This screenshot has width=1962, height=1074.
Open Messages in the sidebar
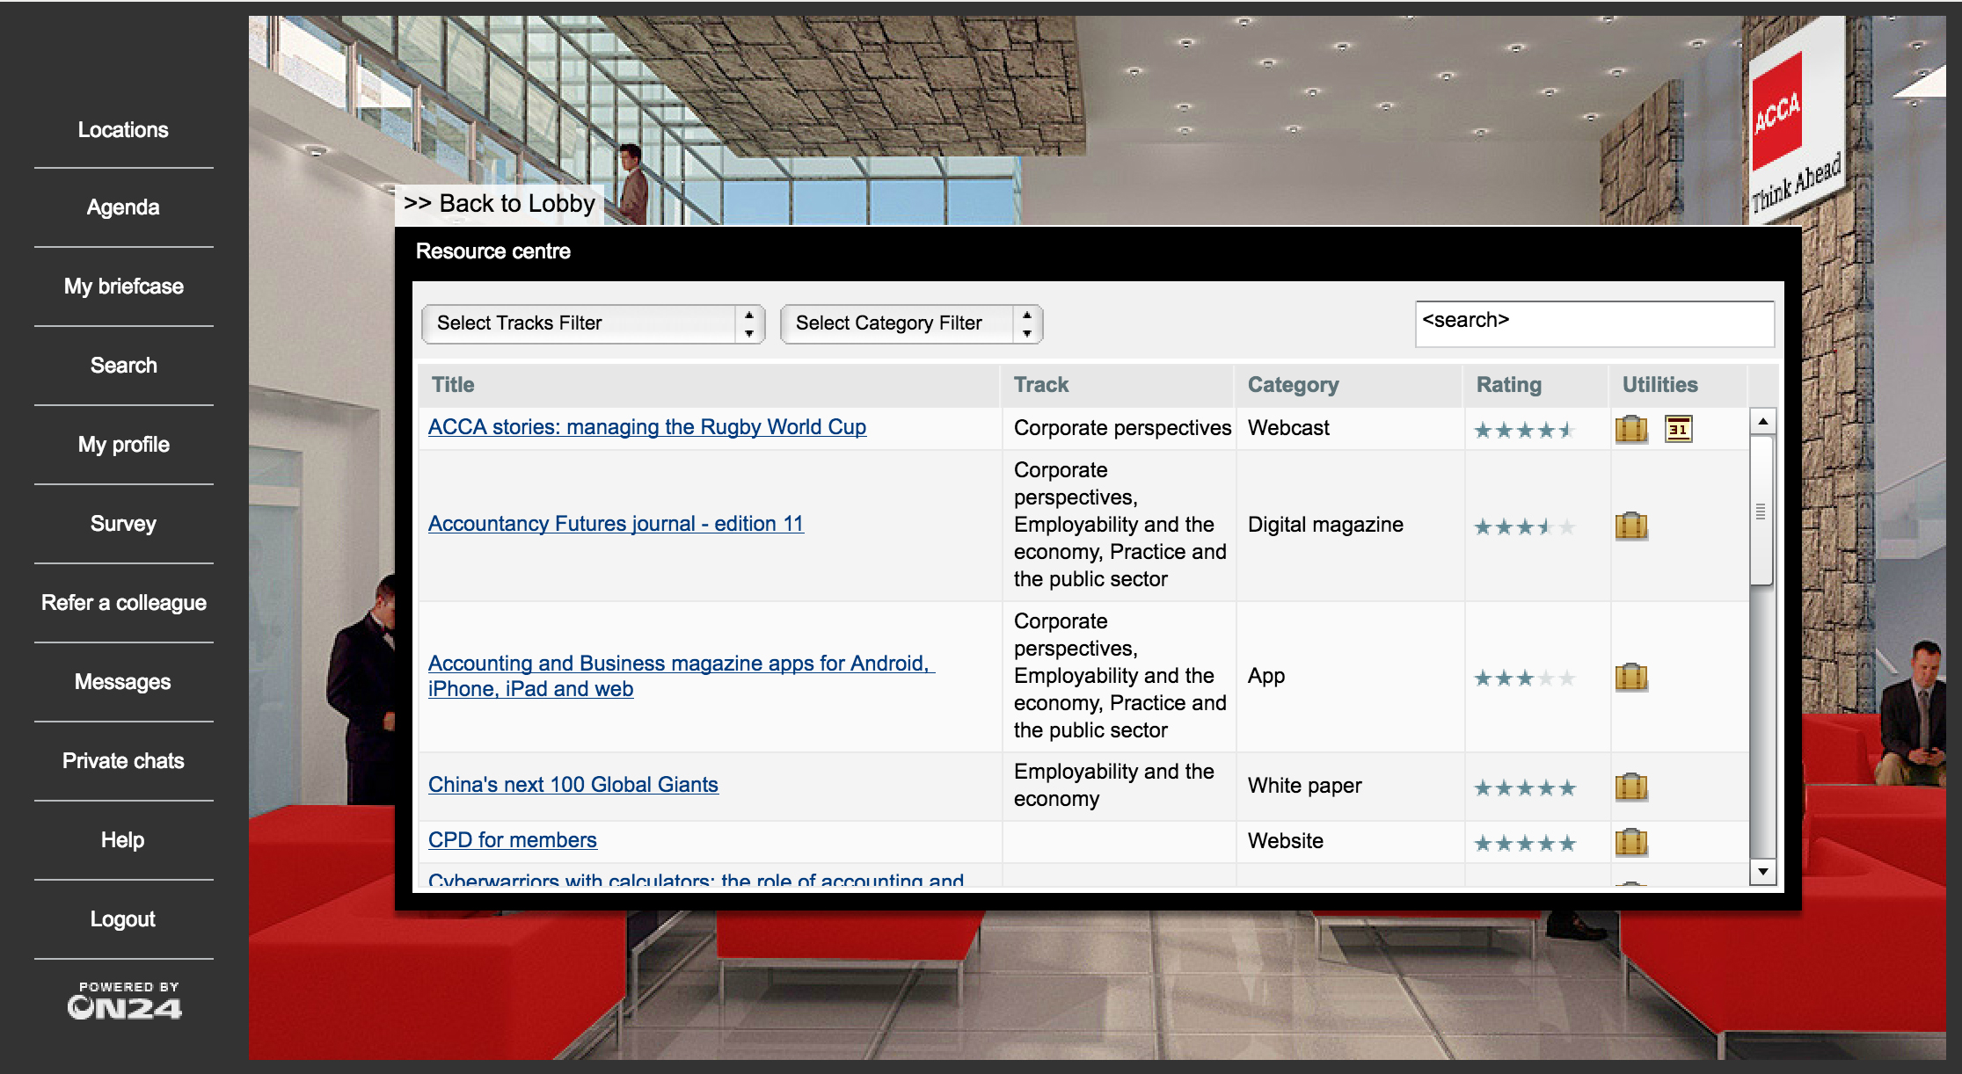tap(123, 682)
